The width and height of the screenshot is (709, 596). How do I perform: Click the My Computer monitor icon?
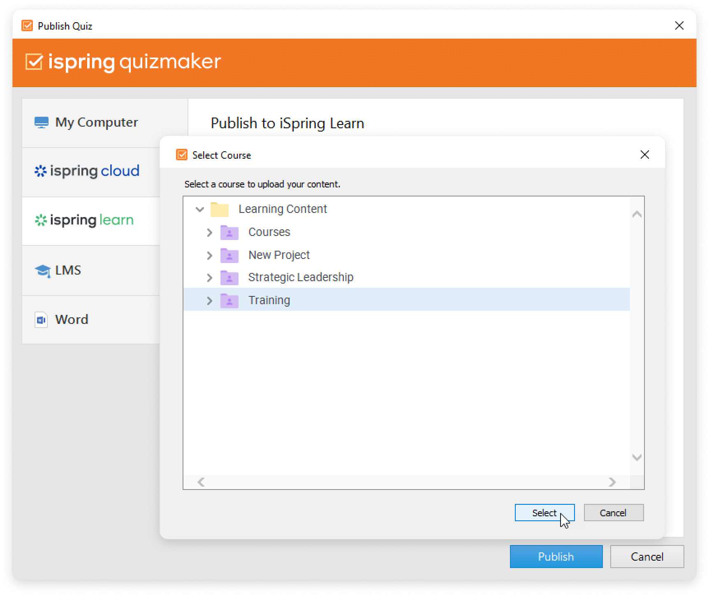pos(41,122)
